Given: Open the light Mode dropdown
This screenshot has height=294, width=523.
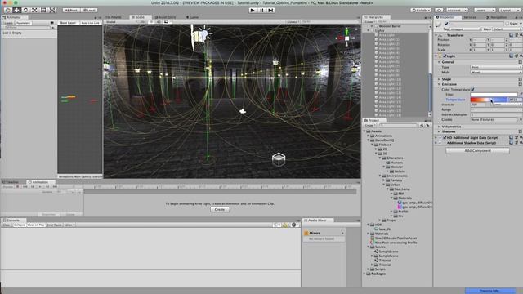Looking at the screenshot, I should [x=496, y=72].
